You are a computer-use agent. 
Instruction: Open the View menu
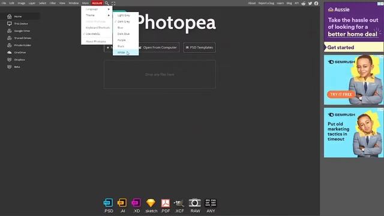point(62,3)
